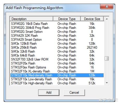Click the Cancel button
Image resolution: width=121 pixels, height=105 pixels.
coord(74,93)
